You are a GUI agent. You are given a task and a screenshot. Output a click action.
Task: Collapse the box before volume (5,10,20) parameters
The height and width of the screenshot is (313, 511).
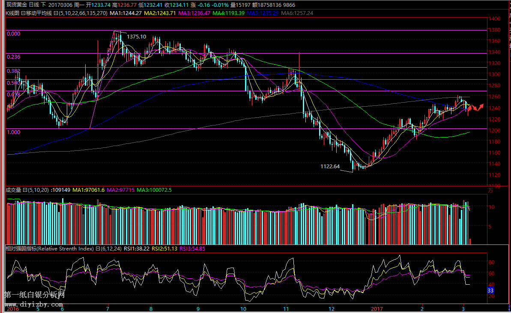[25, 190]
